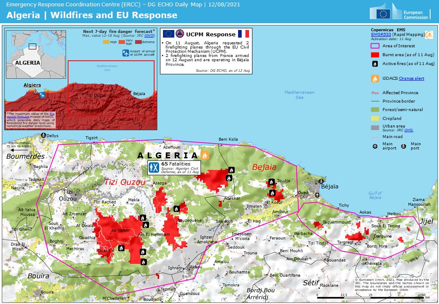Image resolution: width=439 pixels, height=304 pixels.
Task: Open the GDACS Orange alert link
Action: tap(412, 78)
